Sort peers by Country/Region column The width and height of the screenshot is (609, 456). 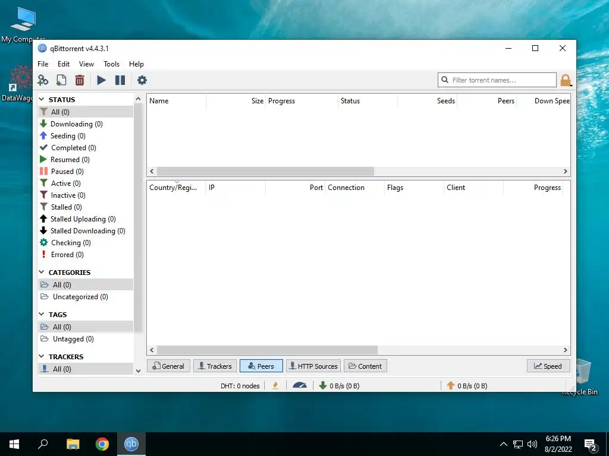pyautogui.click(x=177, y=188)
